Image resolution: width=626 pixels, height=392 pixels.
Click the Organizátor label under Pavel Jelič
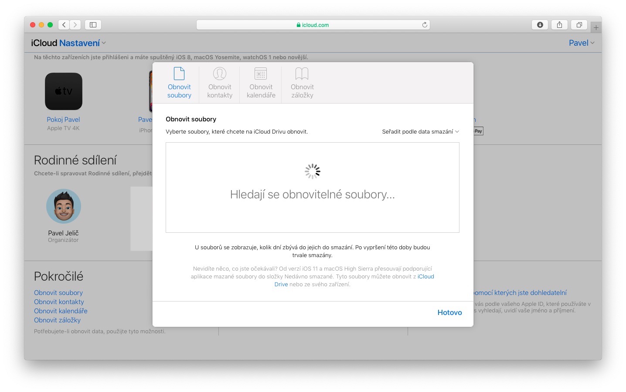(x=63, y=240)
